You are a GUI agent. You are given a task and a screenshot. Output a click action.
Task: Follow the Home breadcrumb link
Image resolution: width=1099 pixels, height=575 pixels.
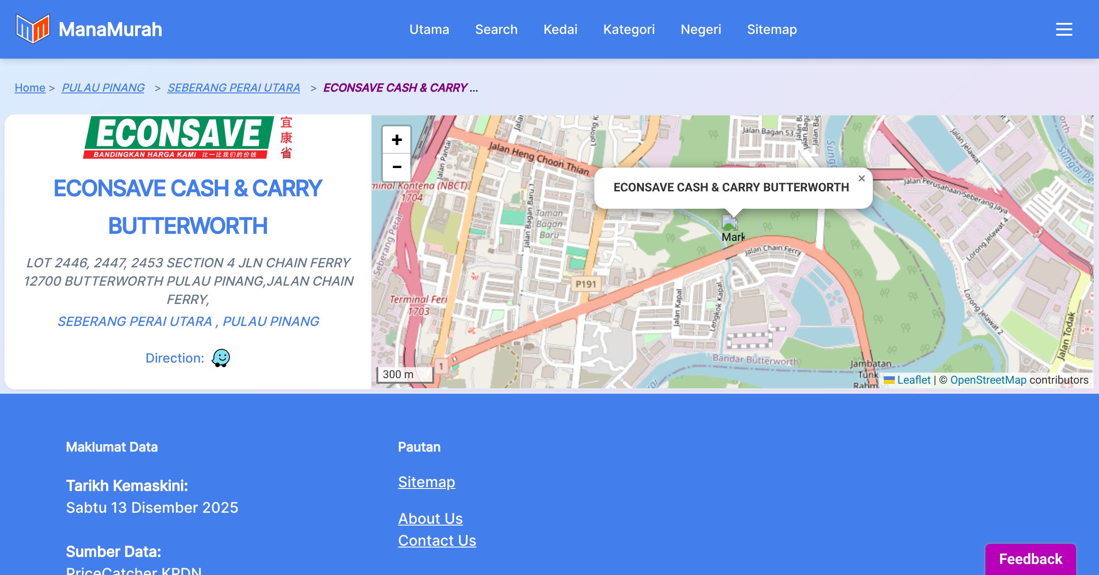pyautogui.click(x=30, y=87)
